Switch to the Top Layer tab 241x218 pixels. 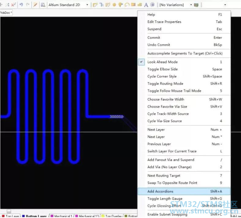tap(11, 216)
